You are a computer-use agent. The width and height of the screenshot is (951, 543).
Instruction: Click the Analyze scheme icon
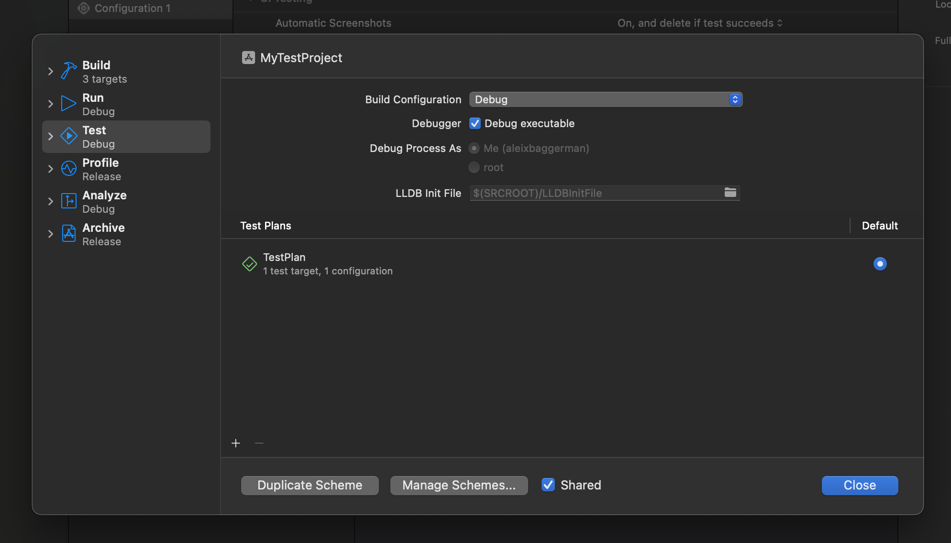pos(68,201)
